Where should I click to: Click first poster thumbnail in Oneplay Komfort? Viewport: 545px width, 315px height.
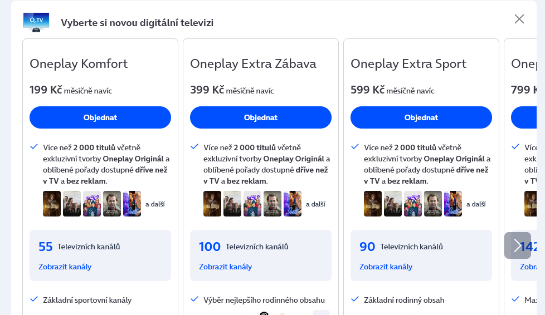click(52, 204)
